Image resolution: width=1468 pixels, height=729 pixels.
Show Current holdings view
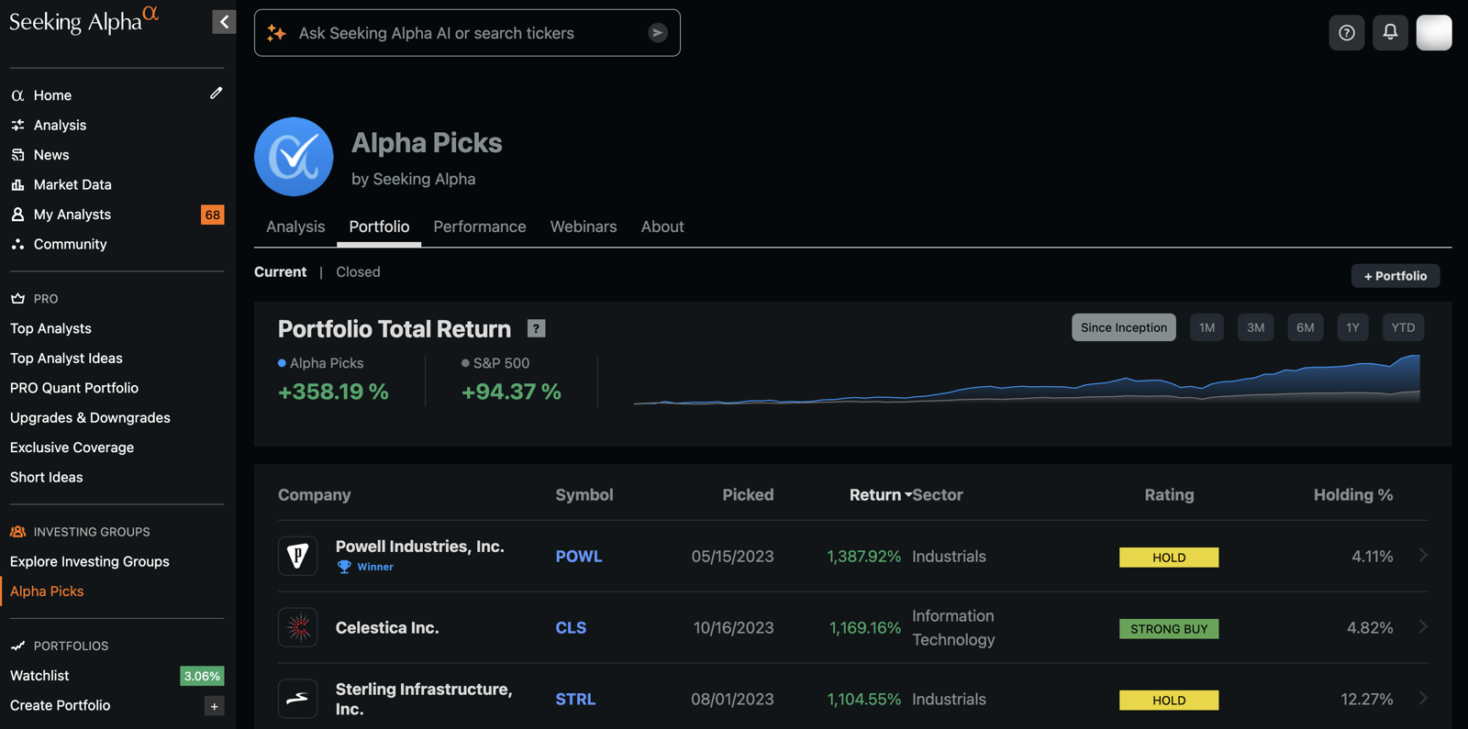[280, 272]
